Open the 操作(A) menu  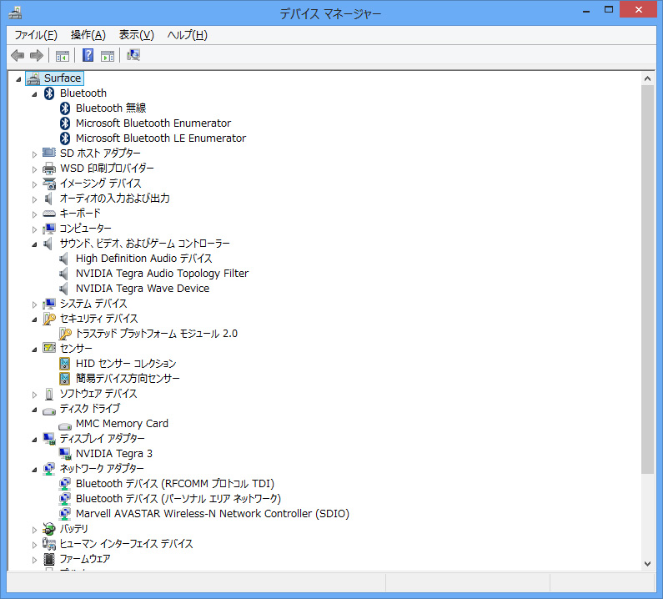click(88, 35)
